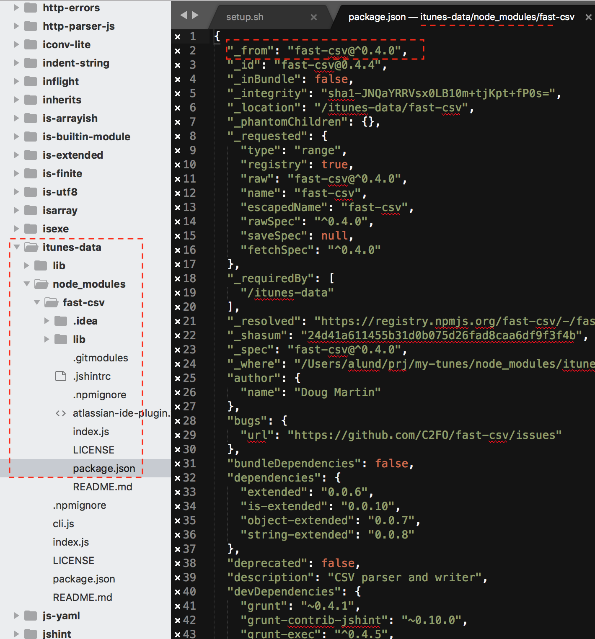This screenshot has height=639, width=595.
Task: Collapse the node_modules folder arrow
Action: [26, 284]
